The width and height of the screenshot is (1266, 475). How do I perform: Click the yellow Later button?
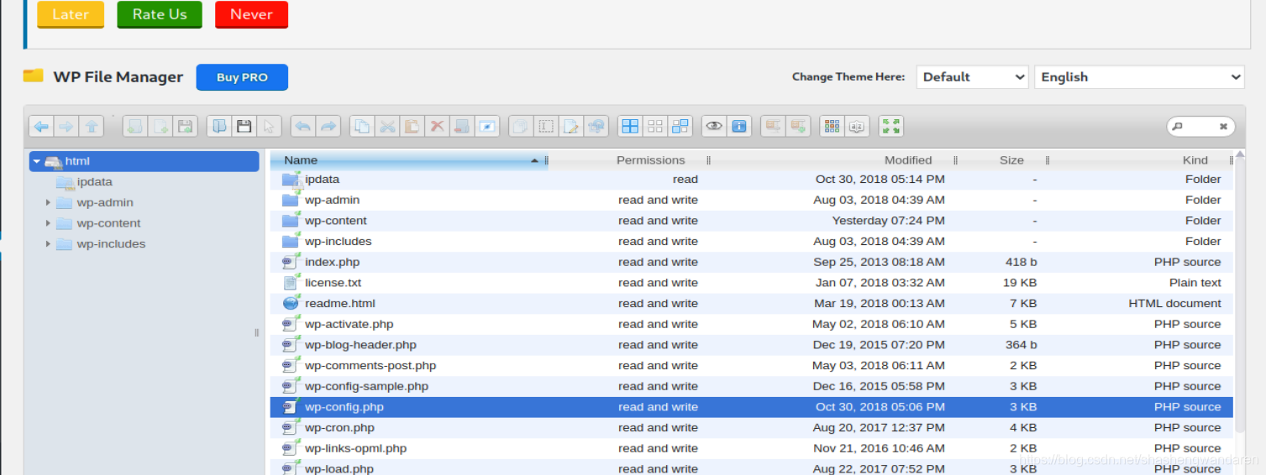click(x=71, y=14)
